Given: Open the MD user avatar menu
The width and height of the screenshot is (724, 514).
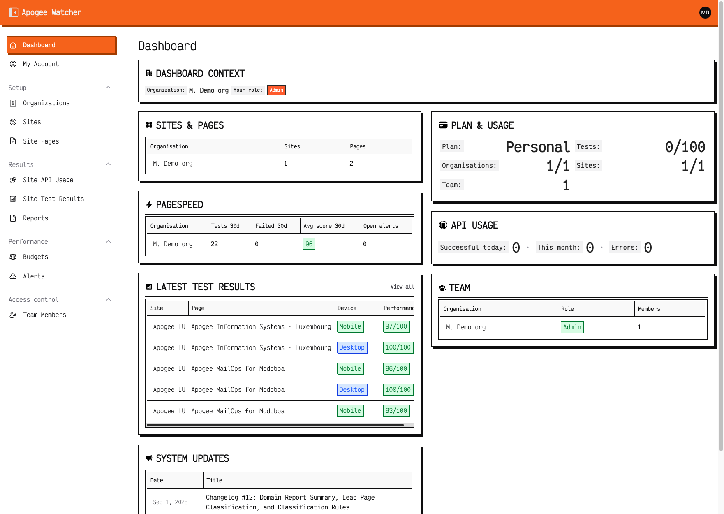Looking at the screenshot, I should click(x=705, y=12).
